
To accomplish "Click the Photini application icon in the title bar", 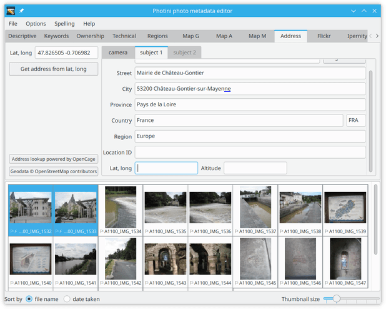I will pyautogui.click(x=11, y=11).
